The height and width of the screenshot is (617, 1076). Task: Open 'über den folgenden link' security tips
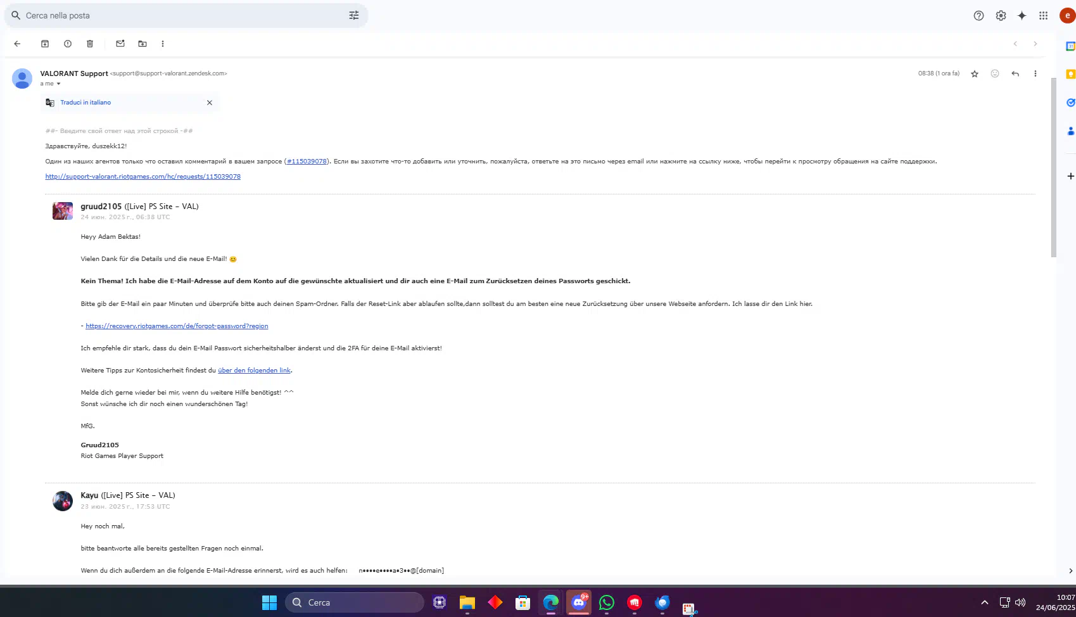coord(254,371)
